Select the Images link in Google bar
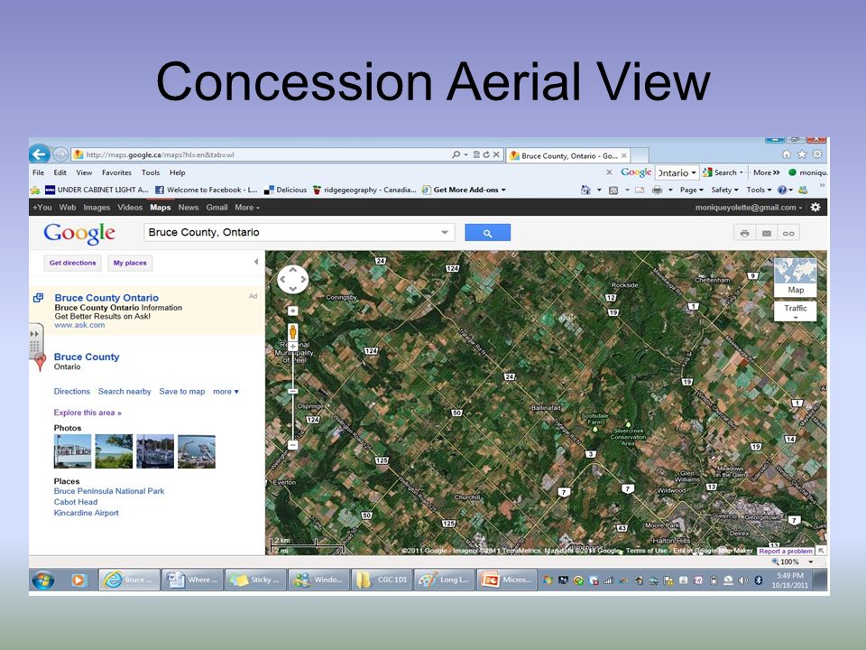Screen dimensions: 866x650 tap(97, 208)
